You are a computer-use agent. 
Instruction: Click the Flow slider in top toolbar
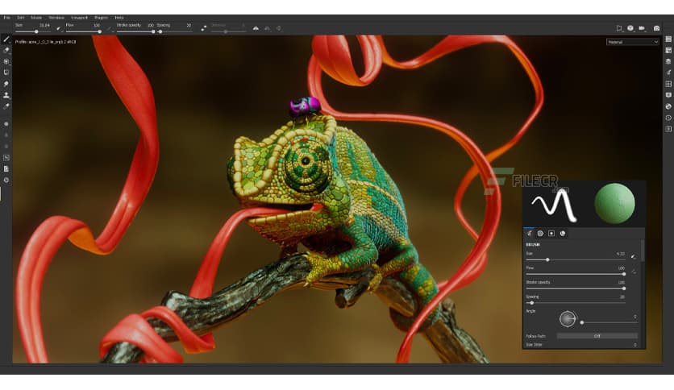[83, 31]
